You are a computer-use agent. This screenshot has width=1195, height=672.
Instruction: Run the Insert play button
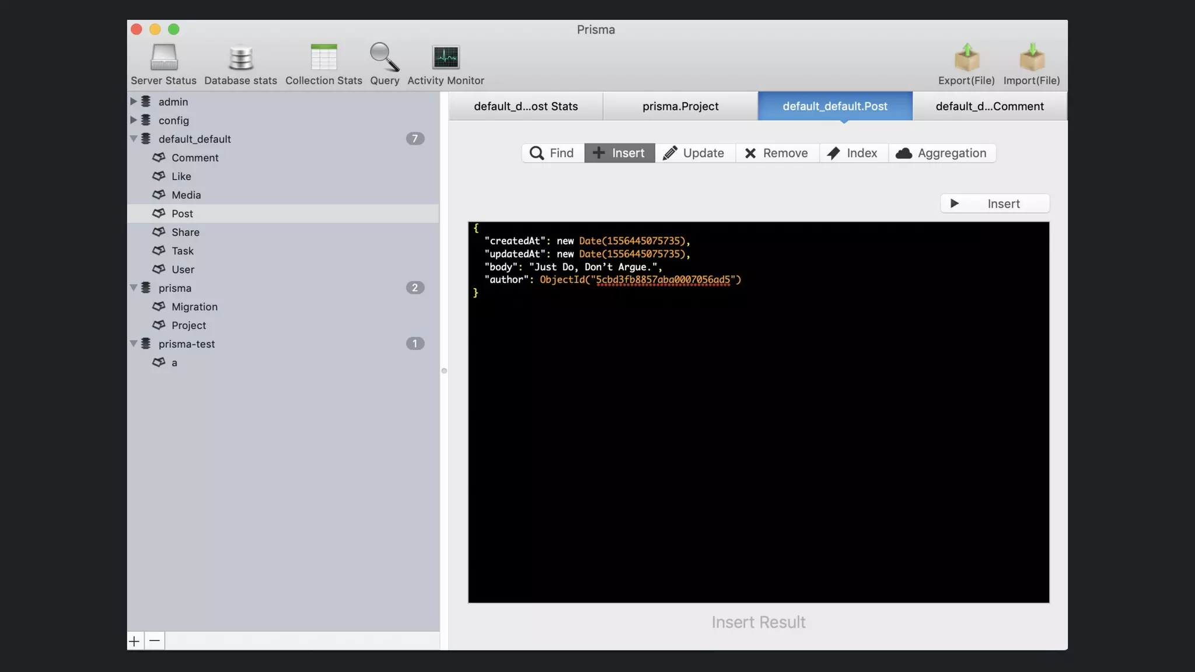click(x=995, y=204)
